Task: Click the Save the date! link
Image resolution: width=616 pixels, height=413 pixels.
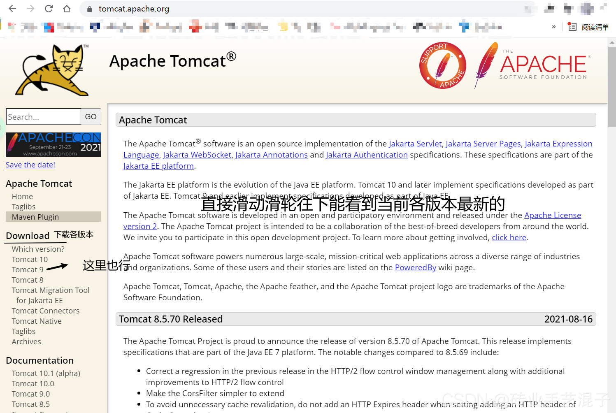Action: [x=30, y=164]
